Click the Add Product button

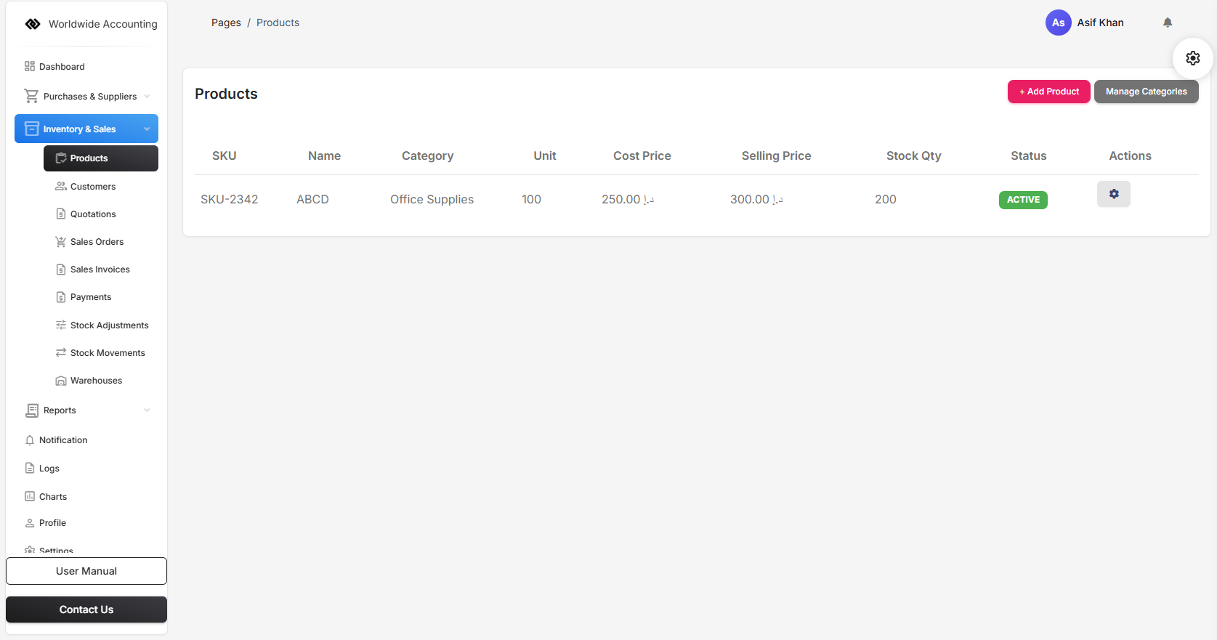[1048, 92]
